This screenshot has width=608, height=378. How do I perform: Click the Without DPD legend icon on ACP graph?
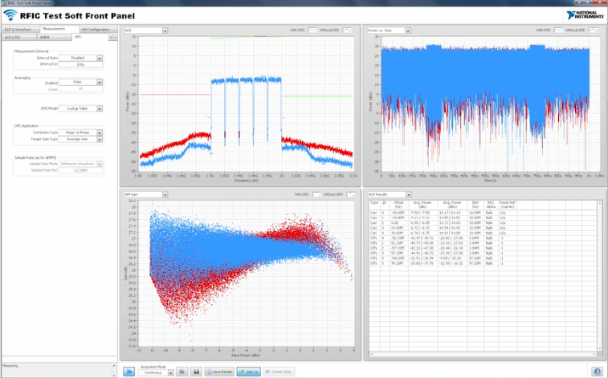click(348, 30)
